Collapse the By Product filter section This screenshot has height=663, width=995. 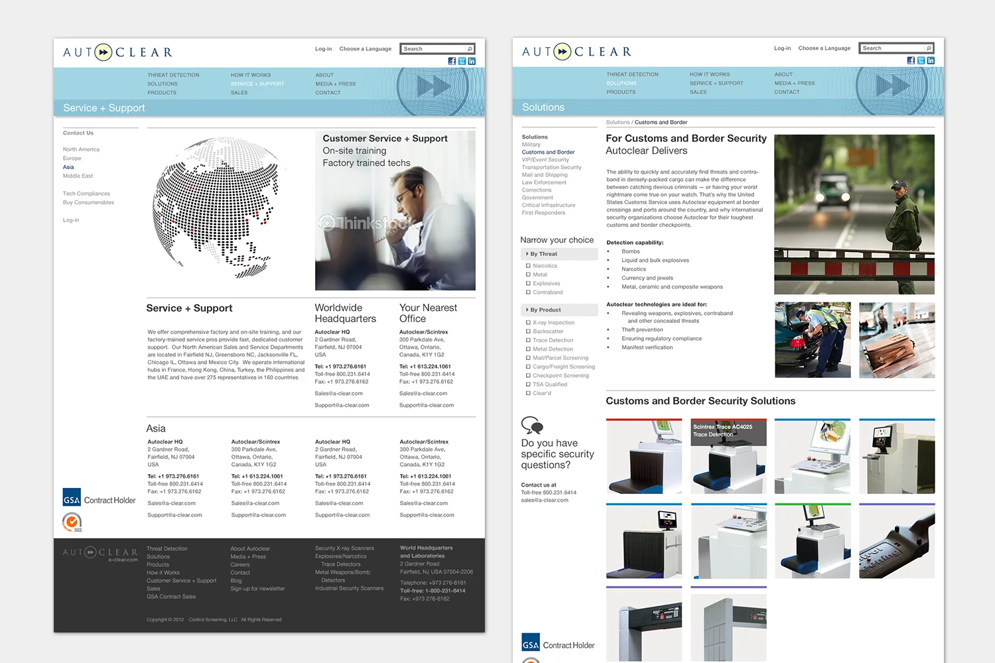point(559,310)
